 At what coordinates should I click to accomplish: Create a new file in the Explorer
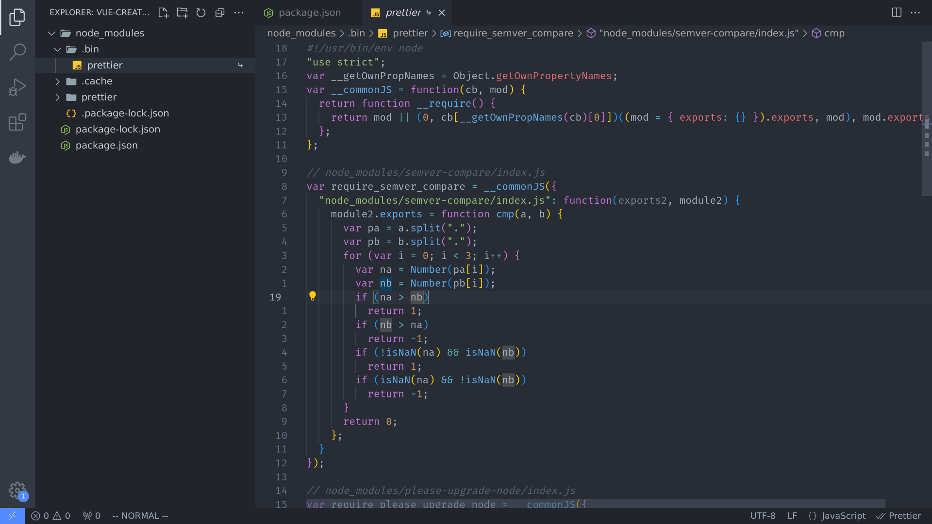click(163, 13)
